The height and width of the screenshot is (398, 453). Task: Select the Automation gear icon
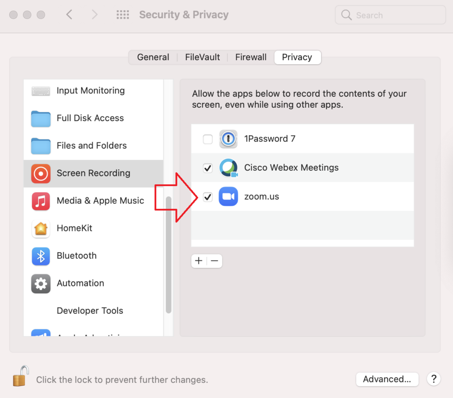click(x=41, y=283)
